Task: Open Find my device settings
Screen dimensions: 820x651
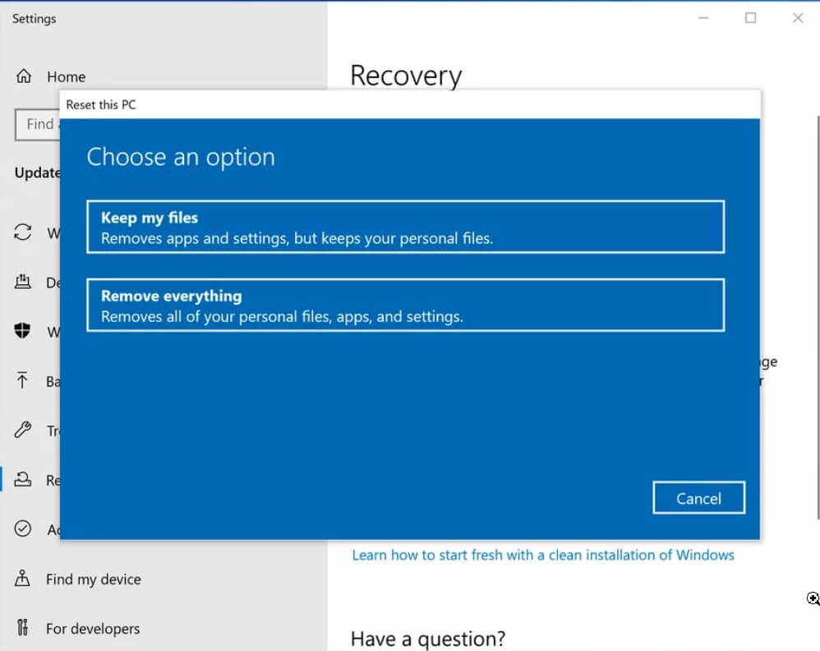Action: [93, 580]
